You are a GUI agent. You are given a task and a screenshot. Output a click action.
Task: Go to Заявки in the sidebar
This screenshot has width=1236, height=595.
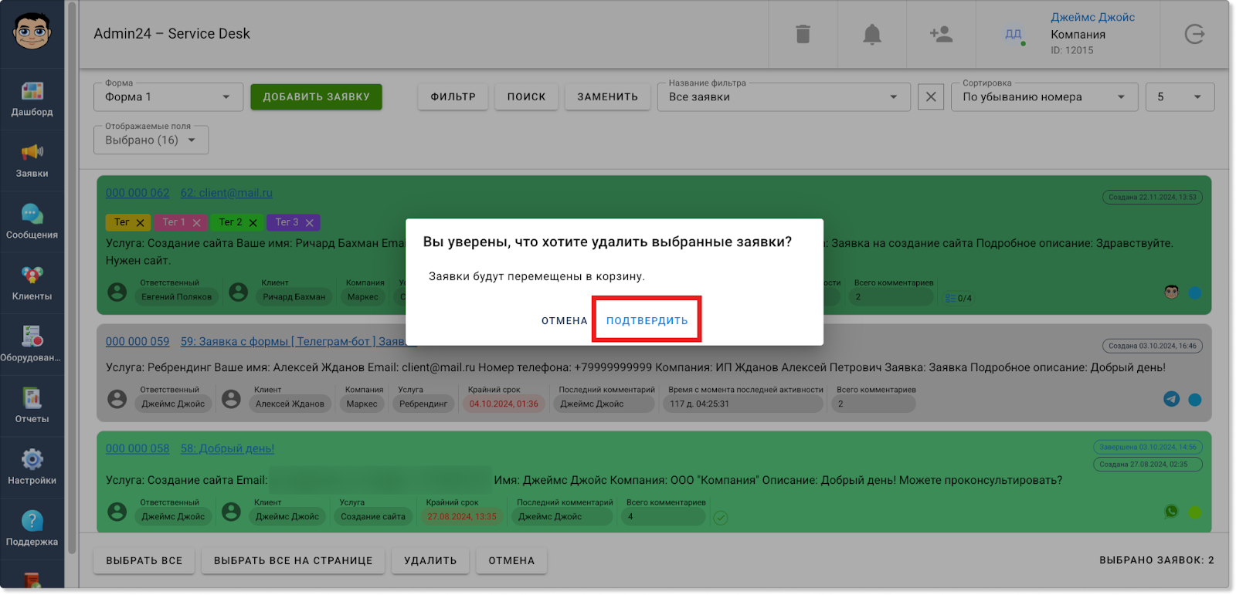point(32,161)
